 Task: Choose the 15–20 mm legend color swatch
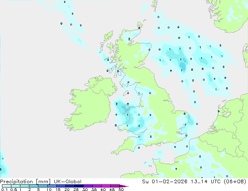pos(61,186)
